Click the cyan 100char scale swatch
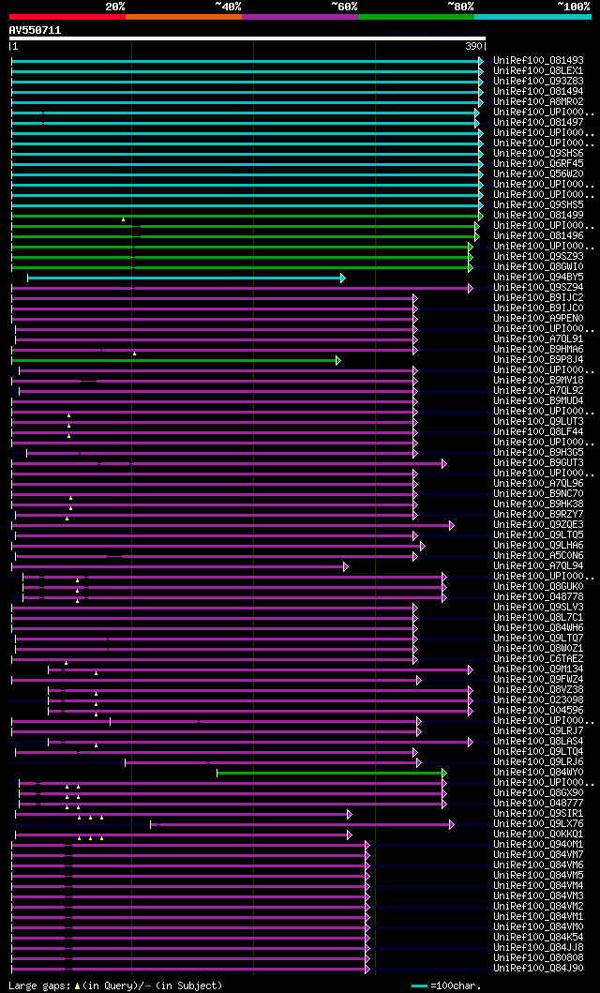This screenshot has height=993, width=600. click(420, 986)
